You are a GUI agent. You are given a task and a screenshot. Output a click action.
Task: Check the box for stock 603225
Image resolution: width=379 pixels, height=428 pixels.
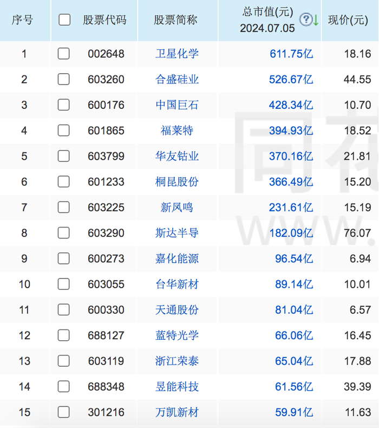click(x=63, y=207)
